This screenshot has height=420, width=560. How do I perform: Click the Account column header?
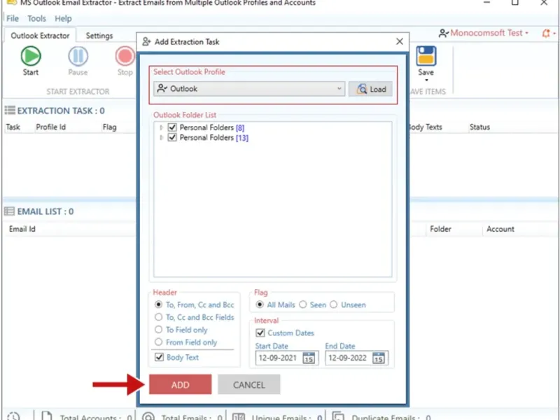pos(500,229)
